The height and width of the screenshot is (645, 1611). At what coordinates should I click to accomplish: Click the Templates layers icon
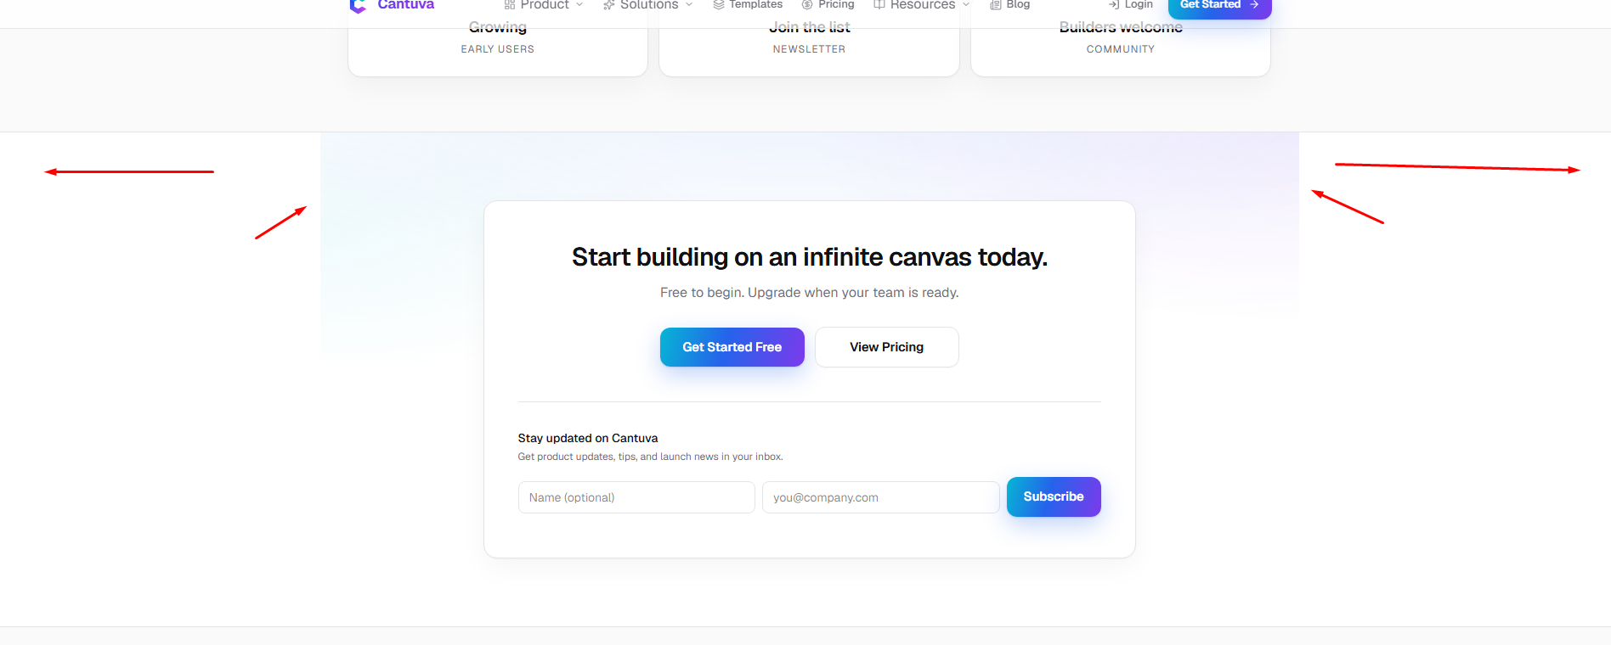(x=719, y=5)
